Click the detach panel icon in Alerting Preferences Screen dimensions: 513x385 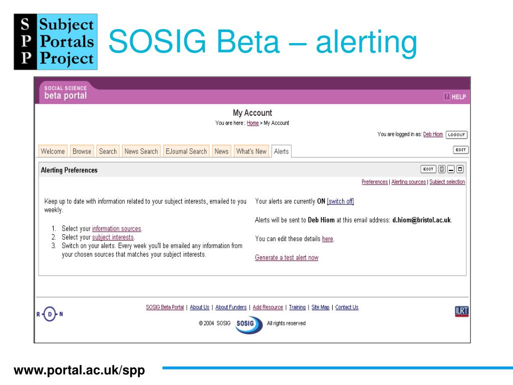pyautogui.click(x=442, y=169)
